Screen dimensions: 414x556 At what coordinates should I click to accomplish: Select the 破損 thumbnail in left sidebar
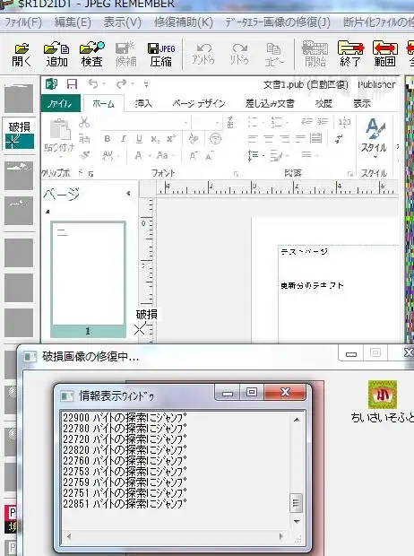pos(20,135)
